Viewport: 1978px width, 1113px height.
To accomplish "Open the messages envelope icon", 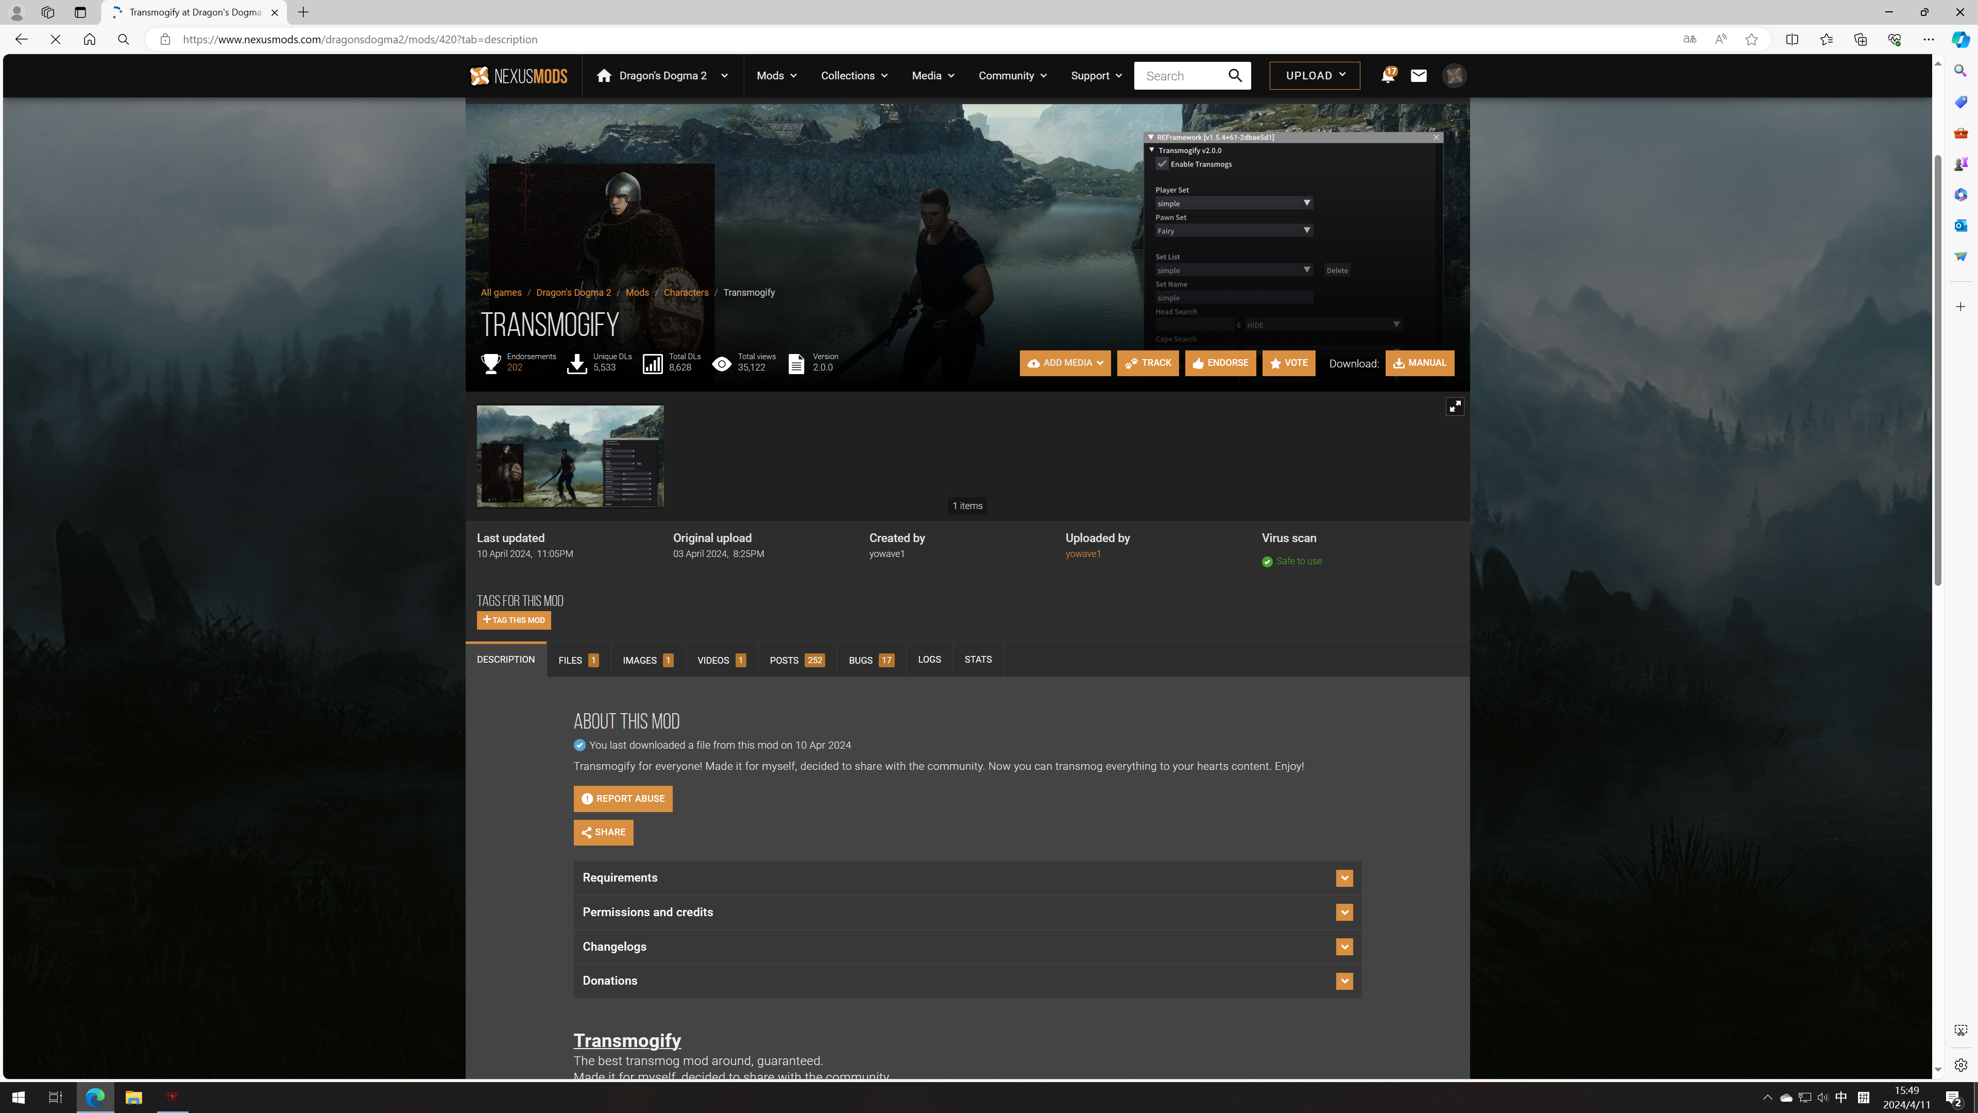I will [1418, 75].
